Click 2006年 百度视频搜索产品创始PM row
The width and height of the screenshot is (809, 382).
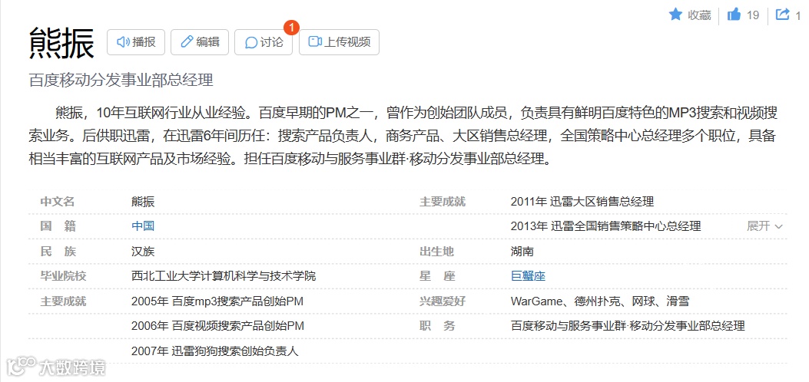tap(217, 326)
